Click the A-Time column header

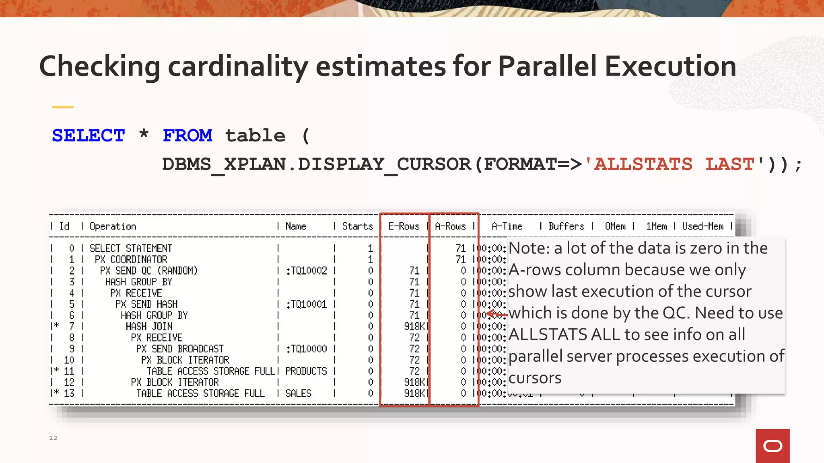point(507,226)
